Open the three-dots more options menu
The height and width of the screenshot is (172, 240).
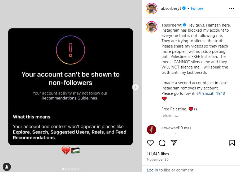click(232, 8)
